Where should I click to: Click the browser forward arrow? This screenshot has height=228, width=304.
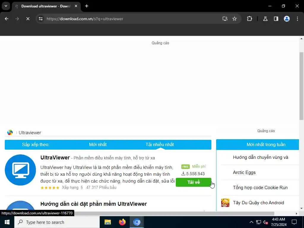pos(17,19)
